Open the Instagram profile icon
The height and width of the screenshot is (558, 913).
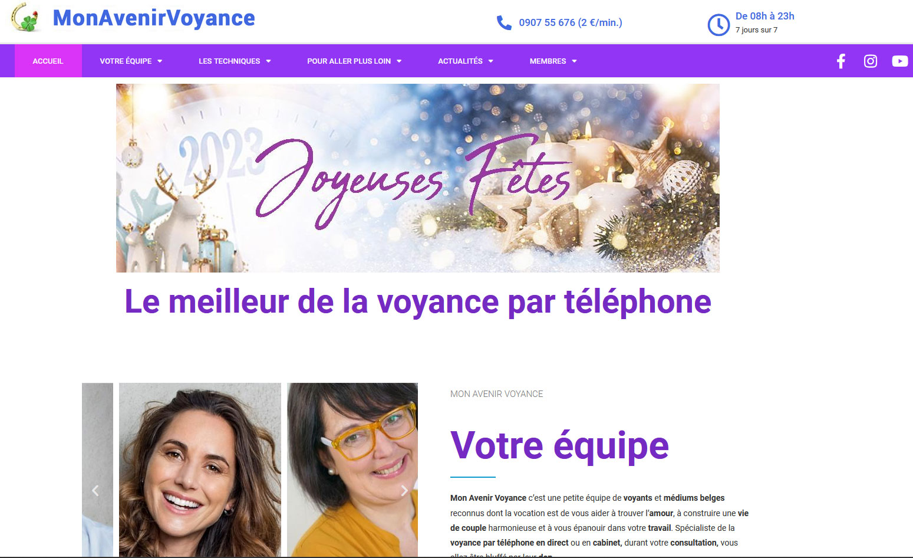coord(871,61)
